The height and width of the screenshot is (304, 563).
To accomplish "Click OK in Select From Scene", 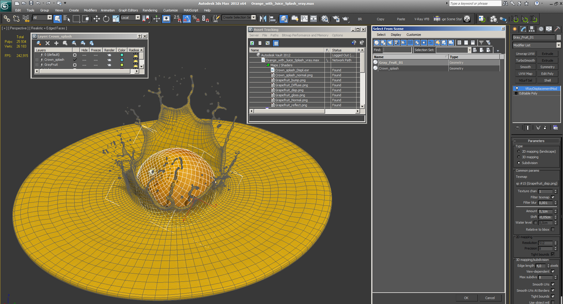I will [466, 298].
